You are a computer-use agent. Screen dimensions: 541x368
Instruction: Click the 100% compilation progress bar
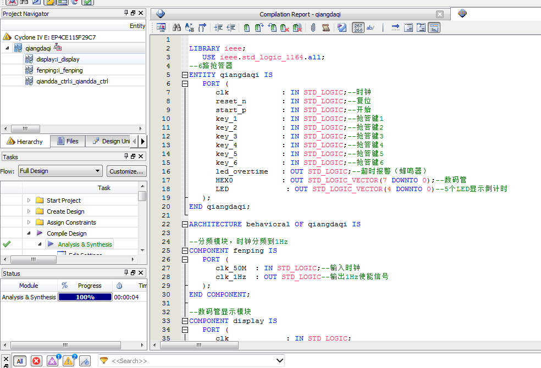[x=85, y=297]
